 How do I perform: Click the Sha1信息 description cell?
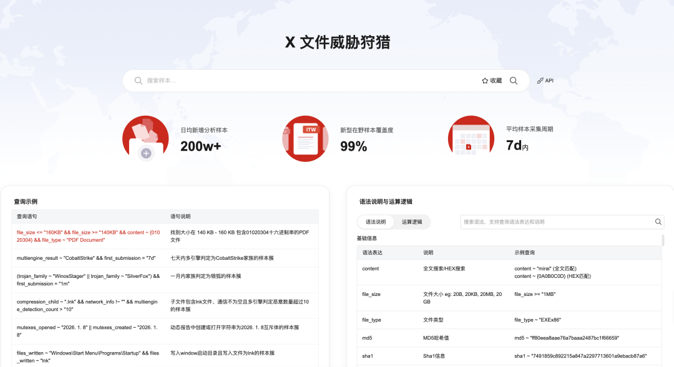(x=434, y=356)
